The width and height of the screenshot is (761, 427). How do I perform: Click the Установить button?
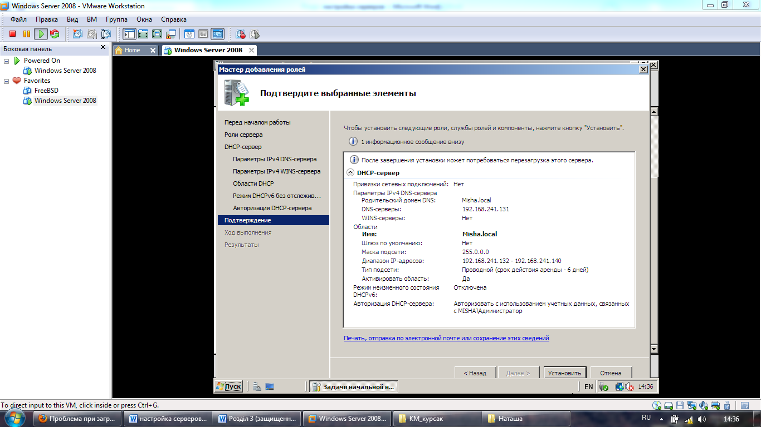[564, 373]
